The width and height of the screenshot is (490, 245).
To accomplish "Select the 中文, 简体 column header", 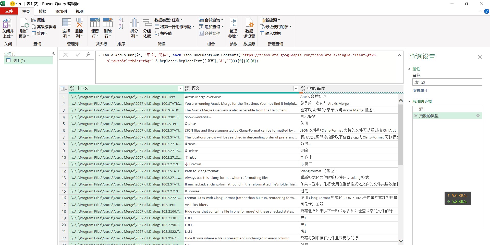I will pos(351,89).
